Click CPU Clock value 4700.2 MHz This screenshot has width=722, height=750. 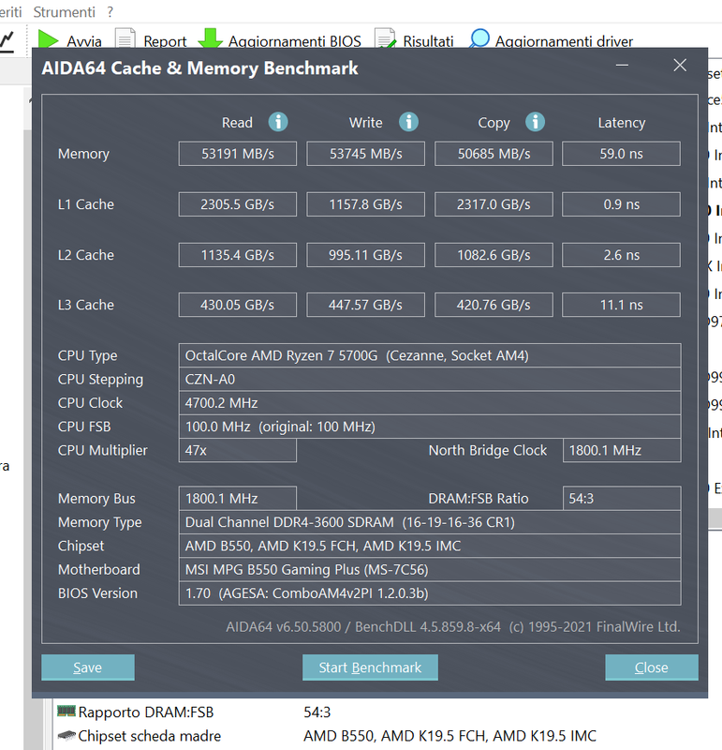tap(430, 403)
